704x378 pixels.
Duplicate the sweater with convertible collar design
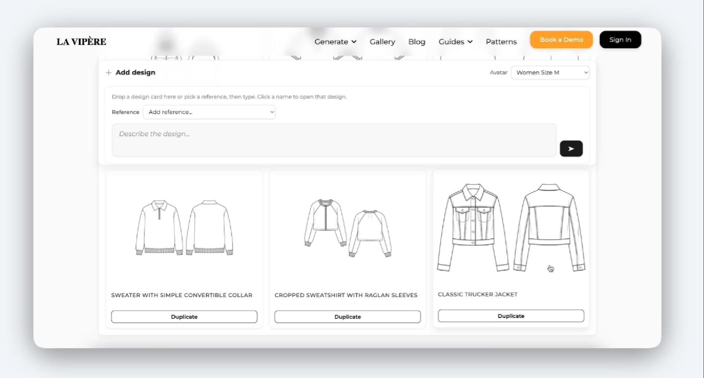(184, 317)
